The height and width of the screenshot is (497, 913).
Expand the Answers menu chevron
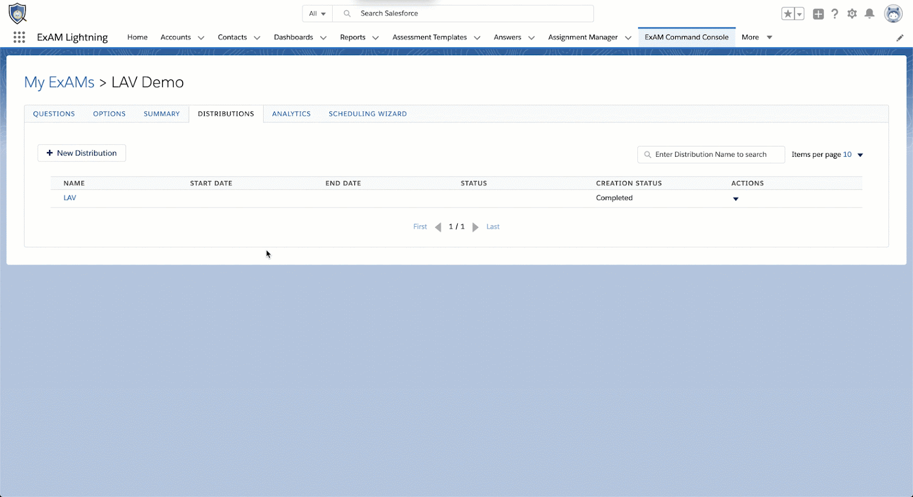[531, 38]
